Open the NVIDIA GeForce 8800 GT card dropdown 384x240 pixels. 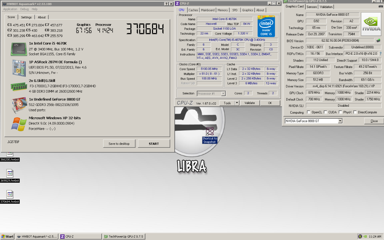coord(340,121)
